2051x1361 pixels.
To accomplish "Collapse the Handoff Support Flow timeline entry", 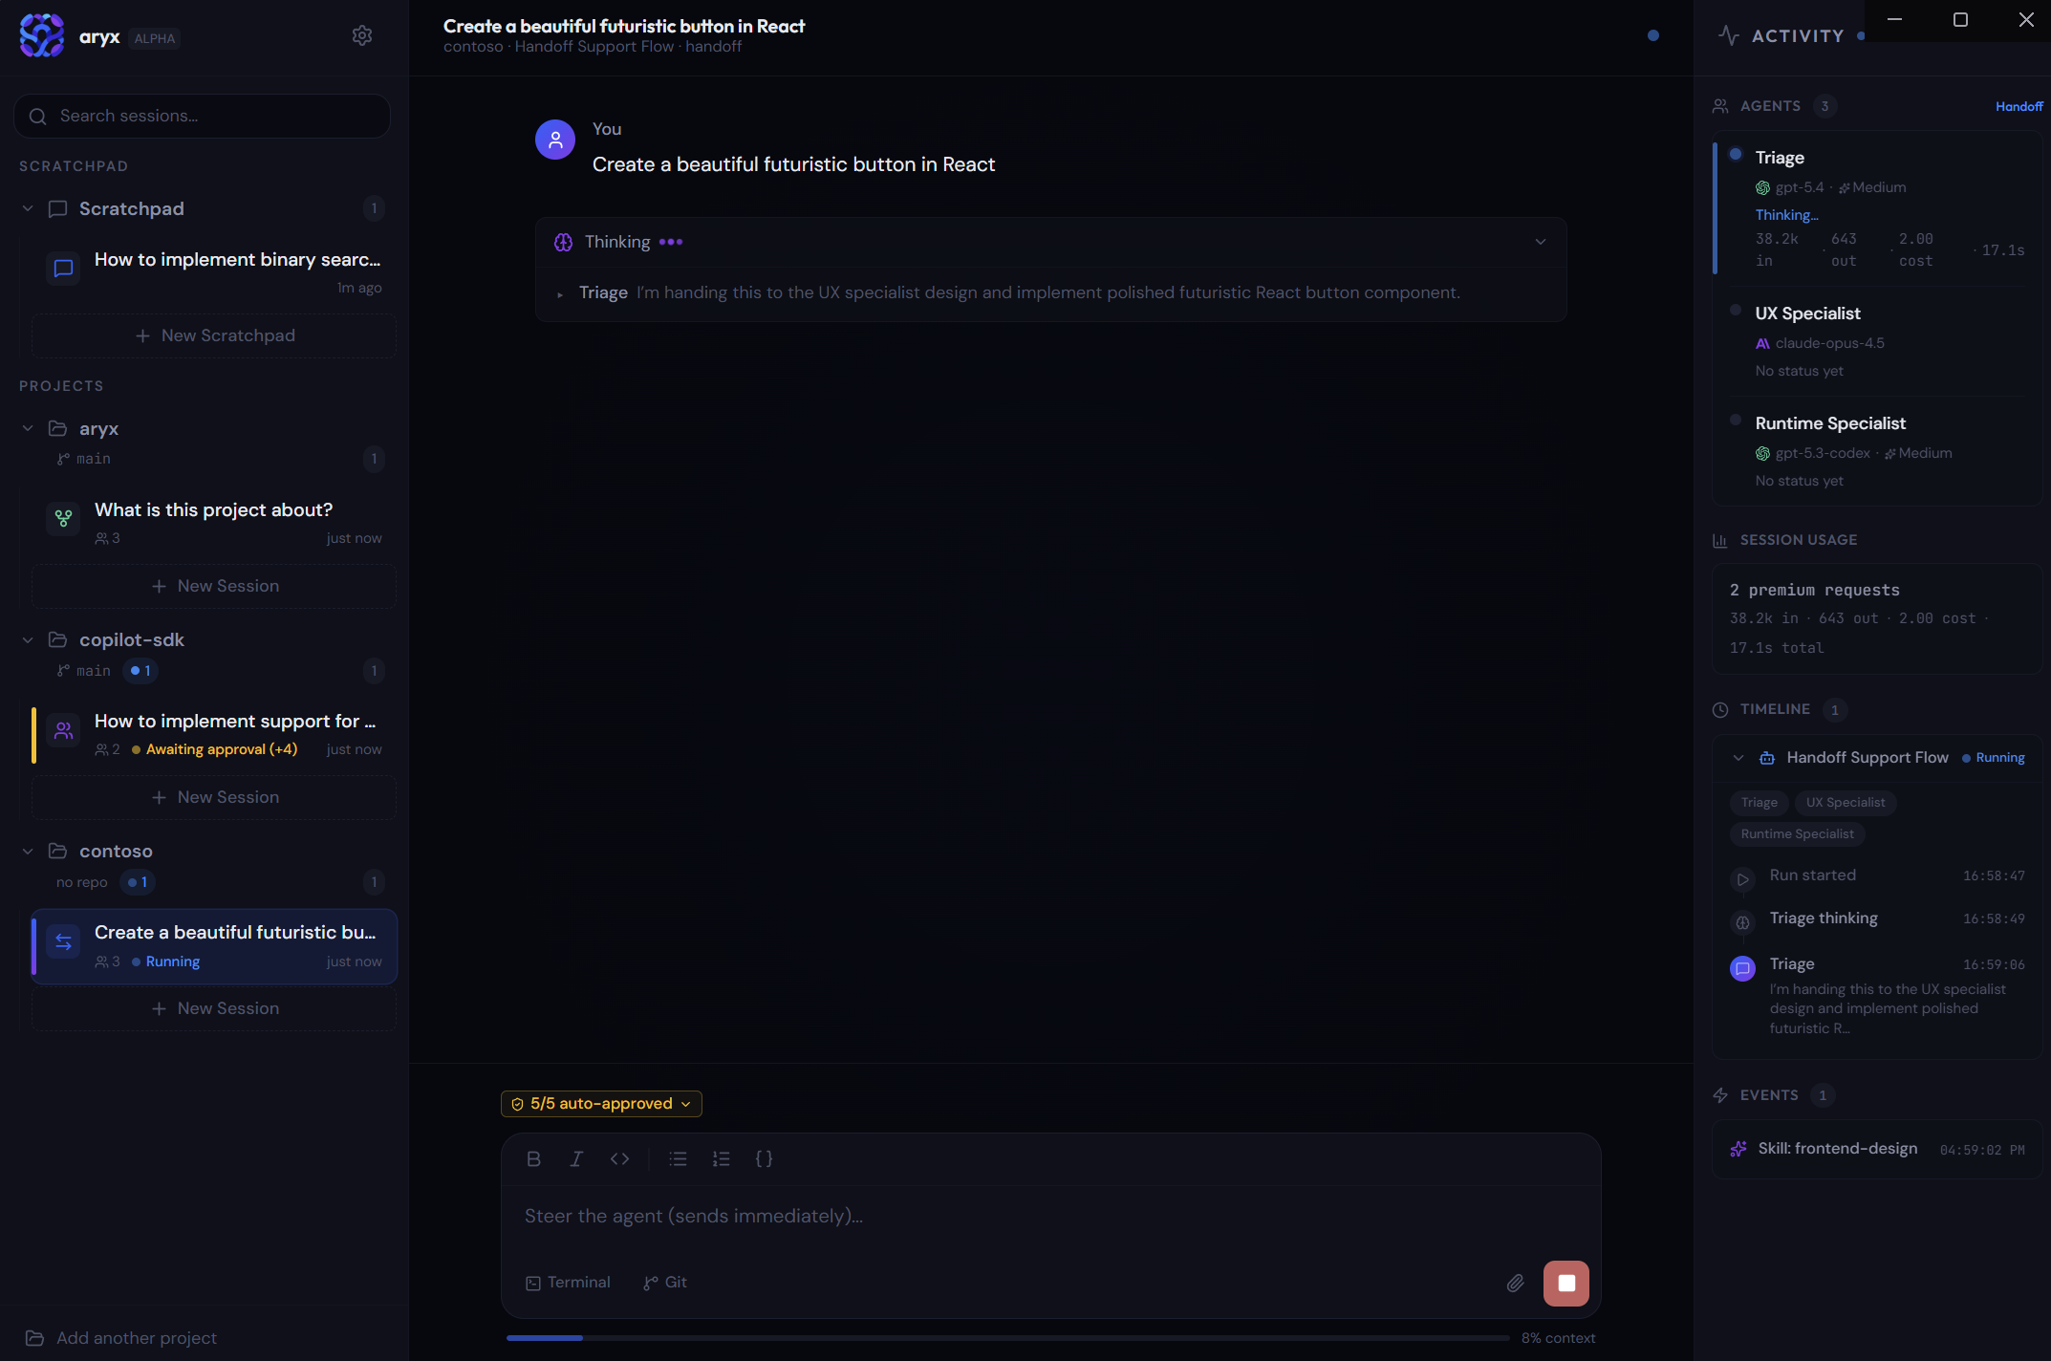I will coord(1738,758).
